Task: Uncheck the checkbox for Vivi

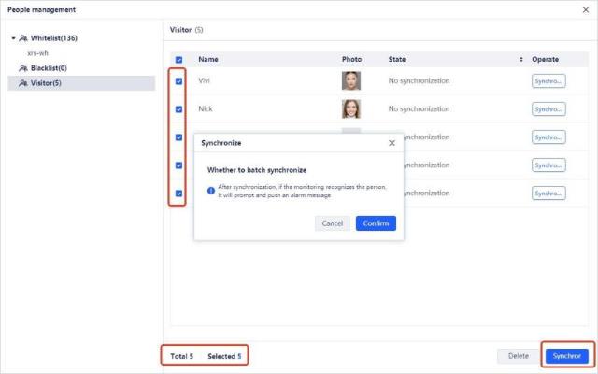Action: click(x=178, y=81)
